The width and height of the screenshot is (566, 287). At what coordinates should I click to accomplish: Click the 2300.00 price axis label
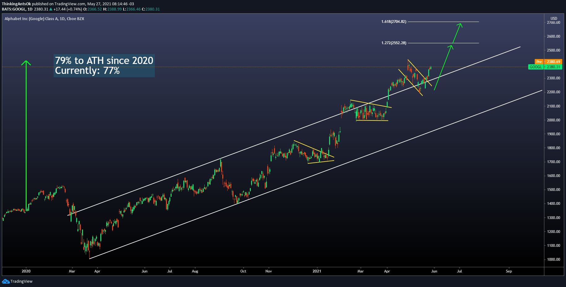pos(553,78)
